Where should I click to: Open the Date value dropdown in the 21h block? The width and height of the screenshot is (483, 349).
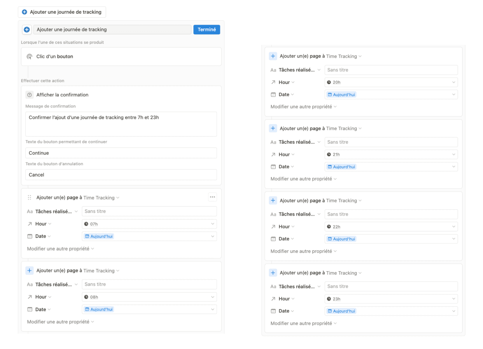tap(391, 167)
